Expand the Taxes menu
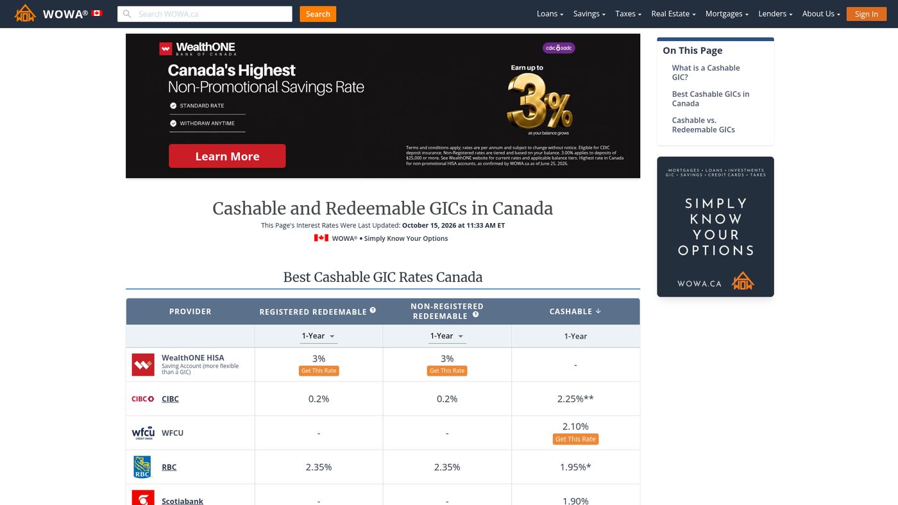Image resolution: width=898 pixels, height=505 pixels. 628,13
